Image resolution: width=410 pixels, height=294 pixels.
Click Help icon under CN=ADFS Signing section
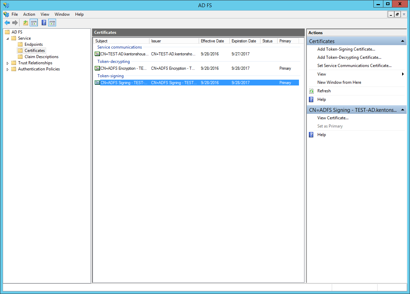point(311,135)
